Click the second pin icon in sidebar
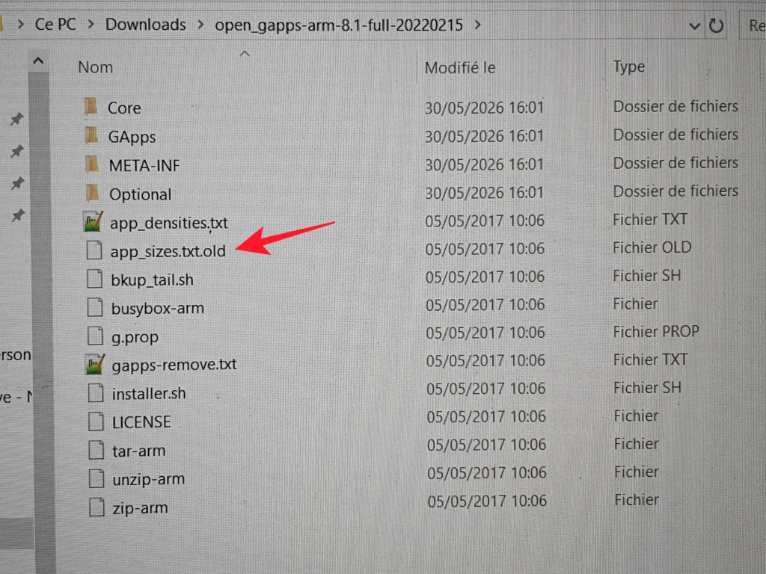 pyautogui.click(x=17, y=151)
